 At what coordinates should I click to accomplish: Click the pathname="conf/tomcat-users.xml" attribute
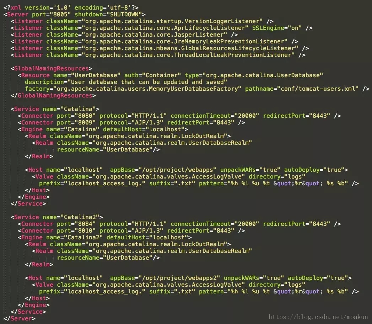click(302, 89)
